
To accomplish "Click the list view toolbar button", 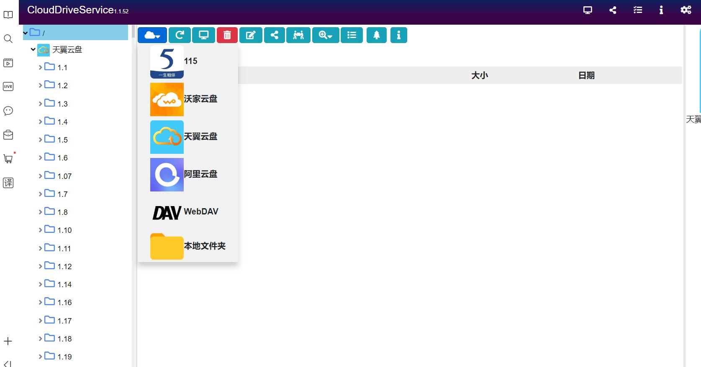I will (352, 35).
